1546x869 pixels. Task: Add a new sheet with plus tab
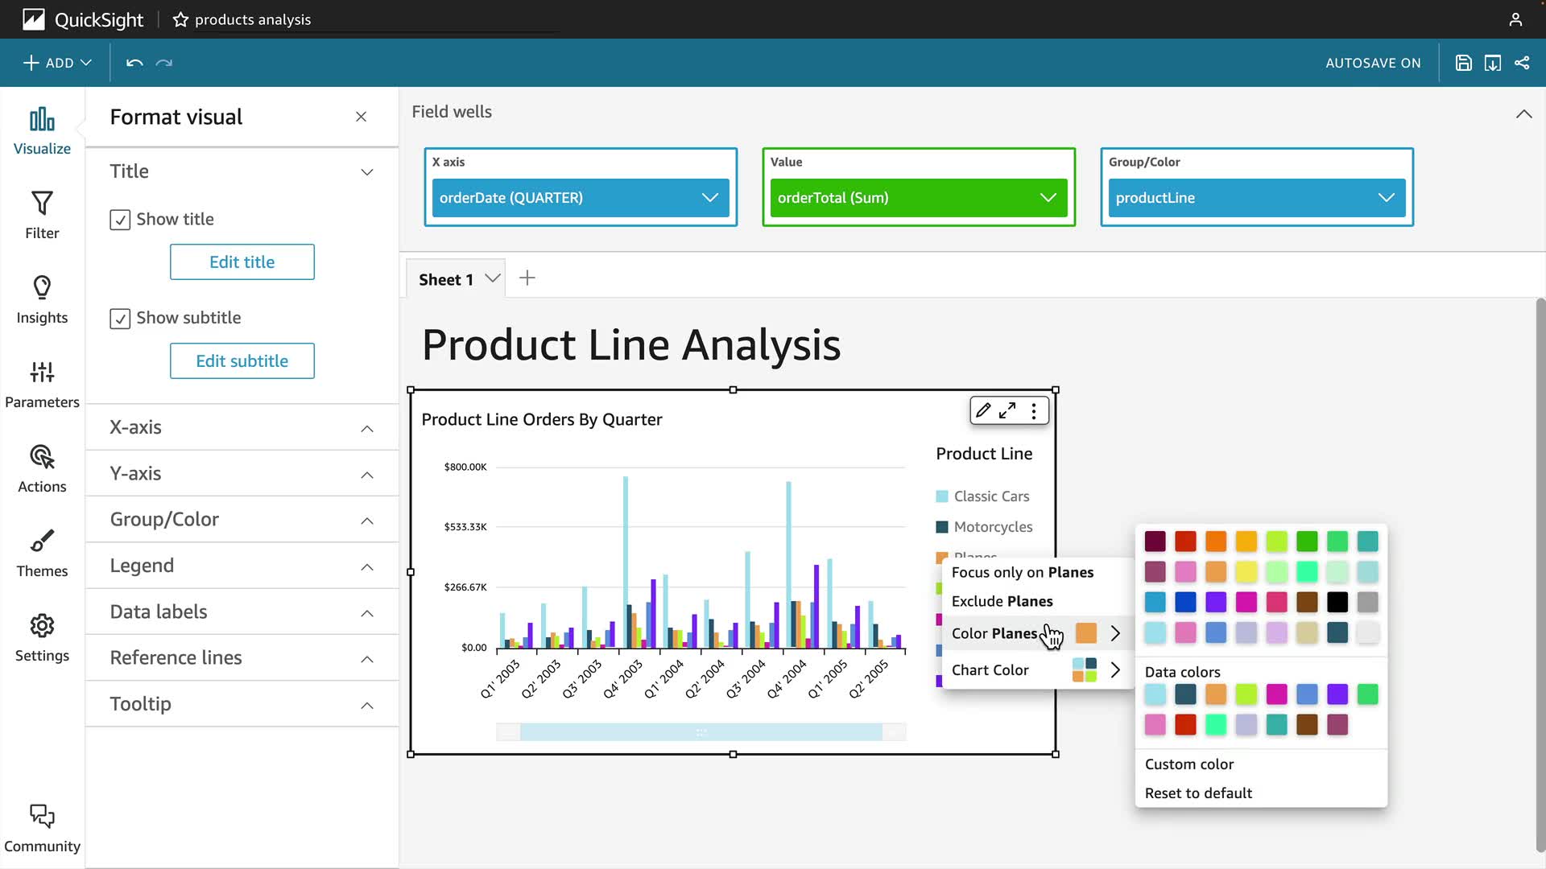[x=527, y=278]
